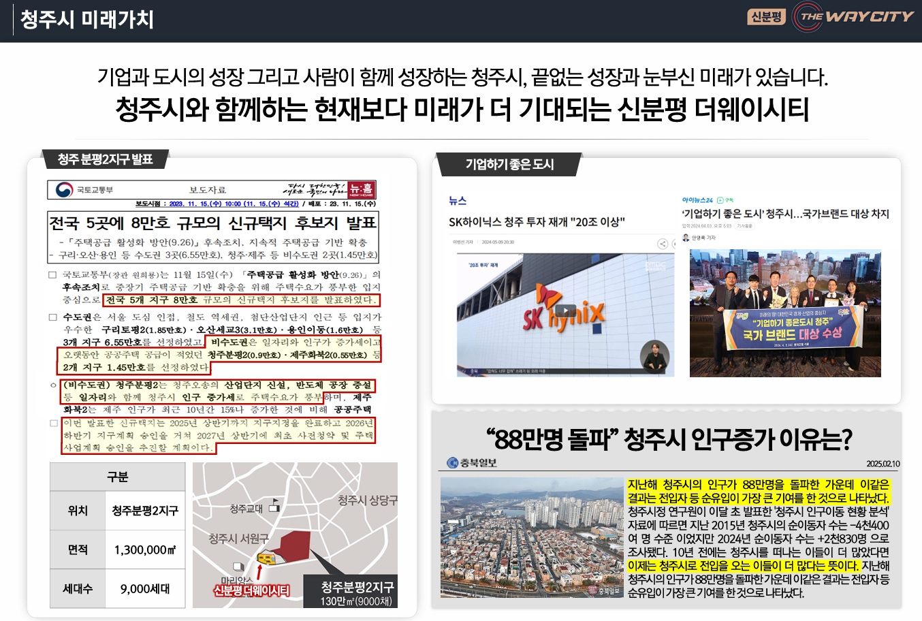922x621 pixels.
Task: Click checkbox before 이번 발표한 paragraph
Action: (53, 424)
